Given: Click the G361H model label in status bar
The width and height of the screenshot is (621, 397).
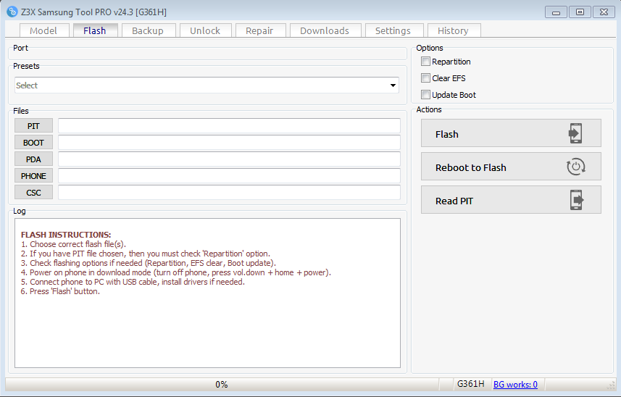Looking at the screenshot, I should 470,383.
